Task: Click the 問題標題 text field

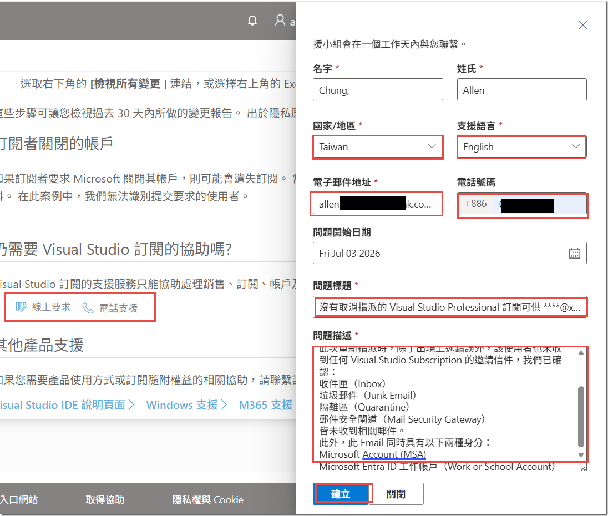Action: coord(450,307)
